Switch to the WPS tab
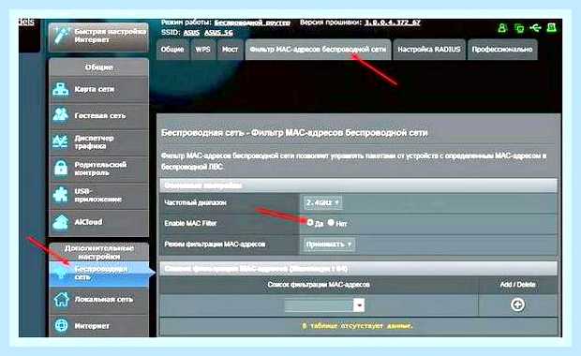 (202, 50)
